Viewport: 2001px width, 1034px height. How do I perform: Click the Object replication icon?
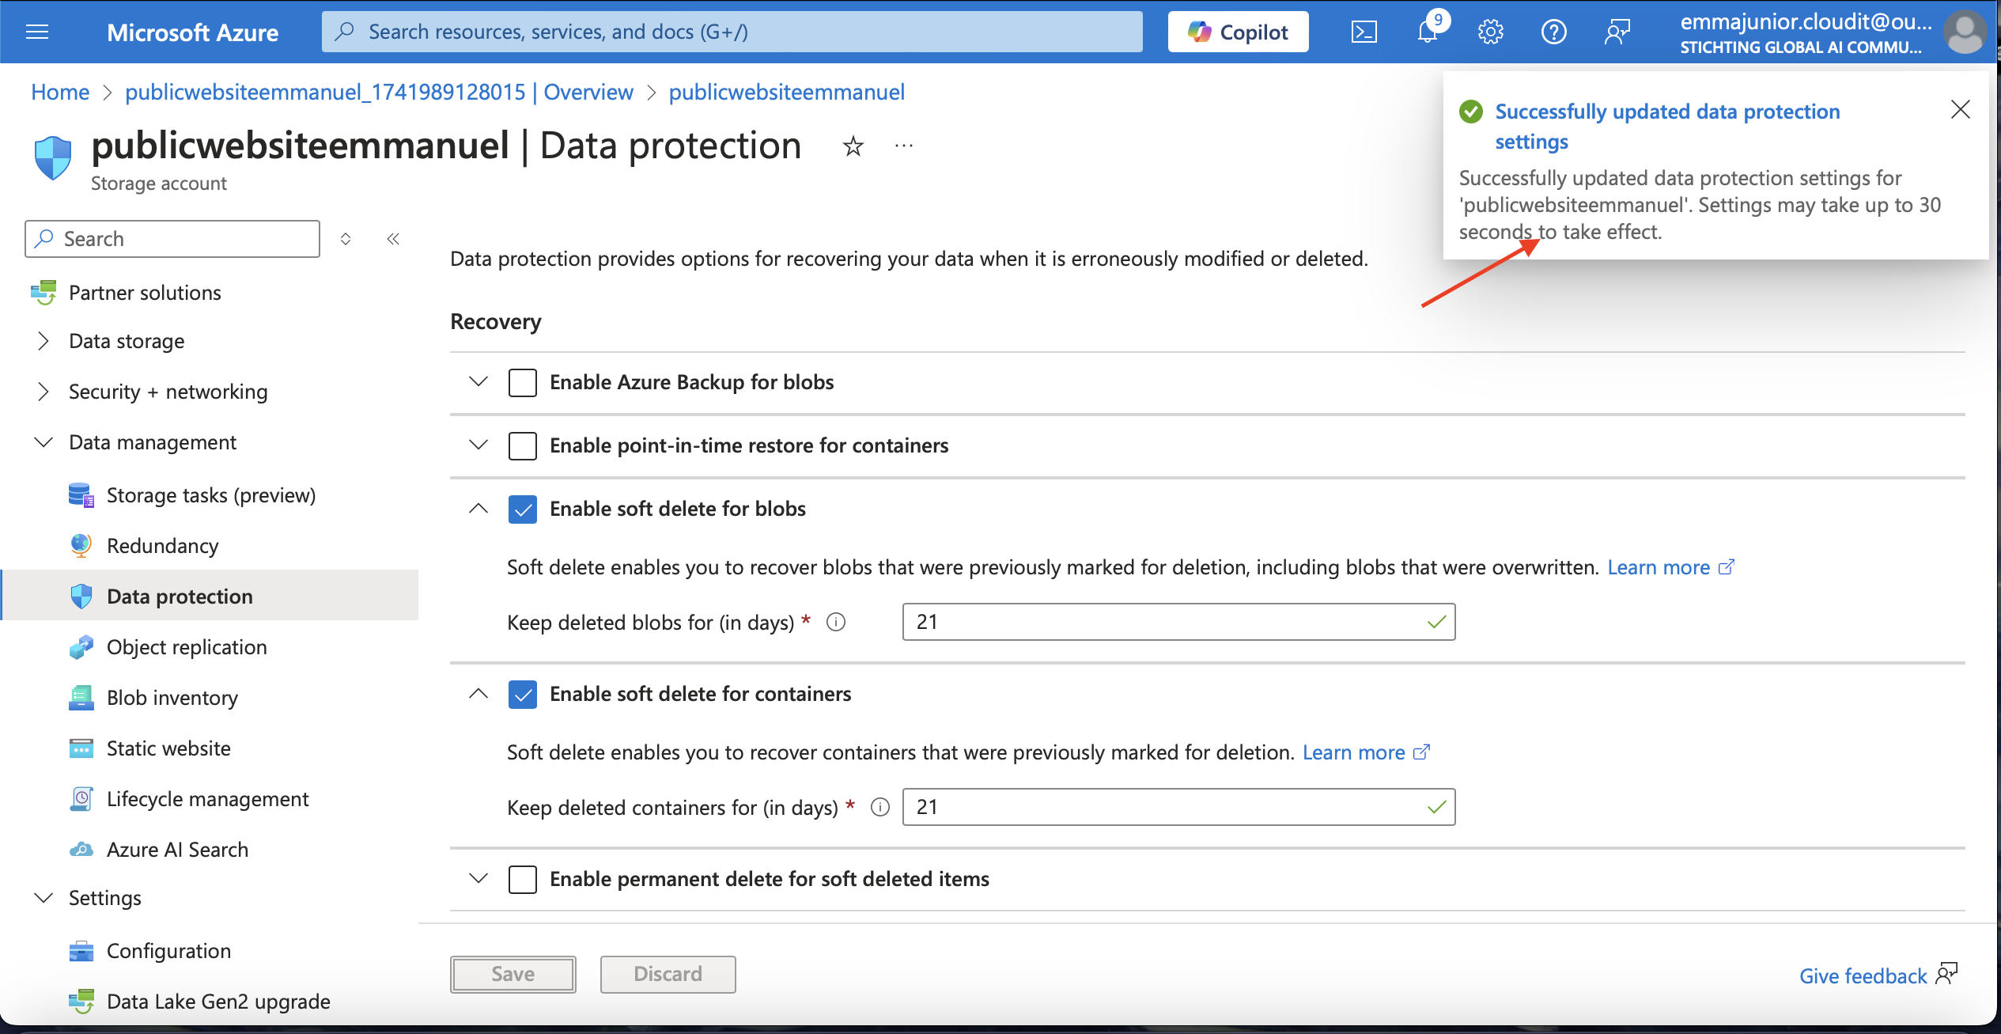tap(81, 647)
